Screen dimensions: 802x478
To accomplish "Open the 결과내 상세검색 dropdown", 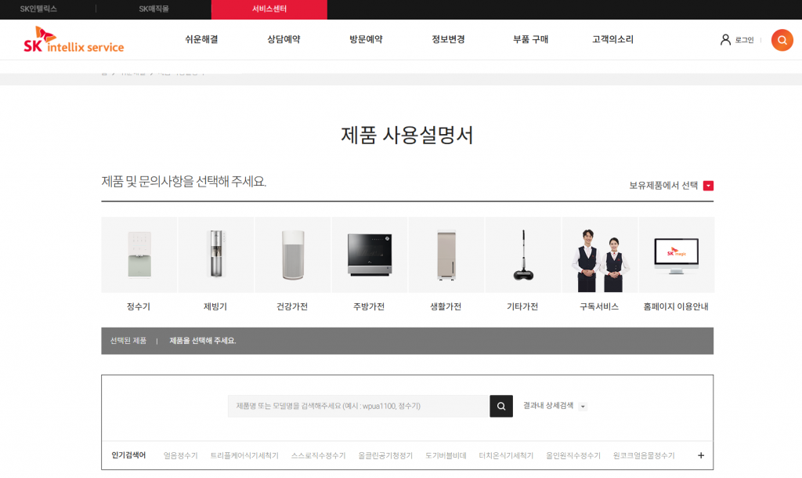I will click(557, 406).
